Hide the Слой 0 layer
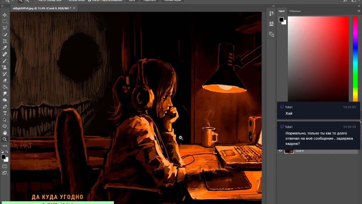 pos(280,151)
